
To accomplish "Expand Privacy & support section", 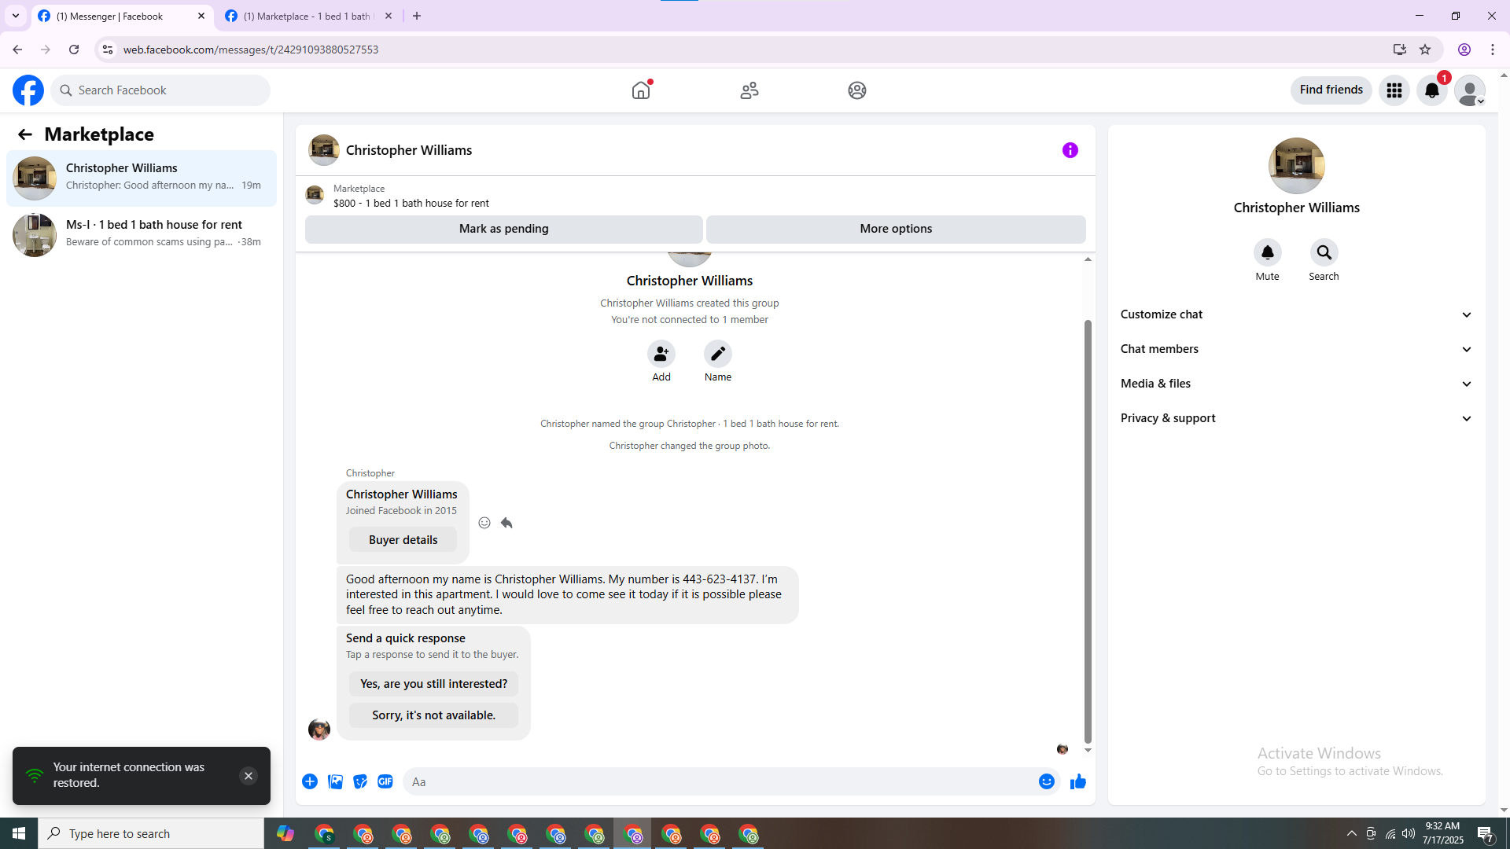I will (1296, 418).
